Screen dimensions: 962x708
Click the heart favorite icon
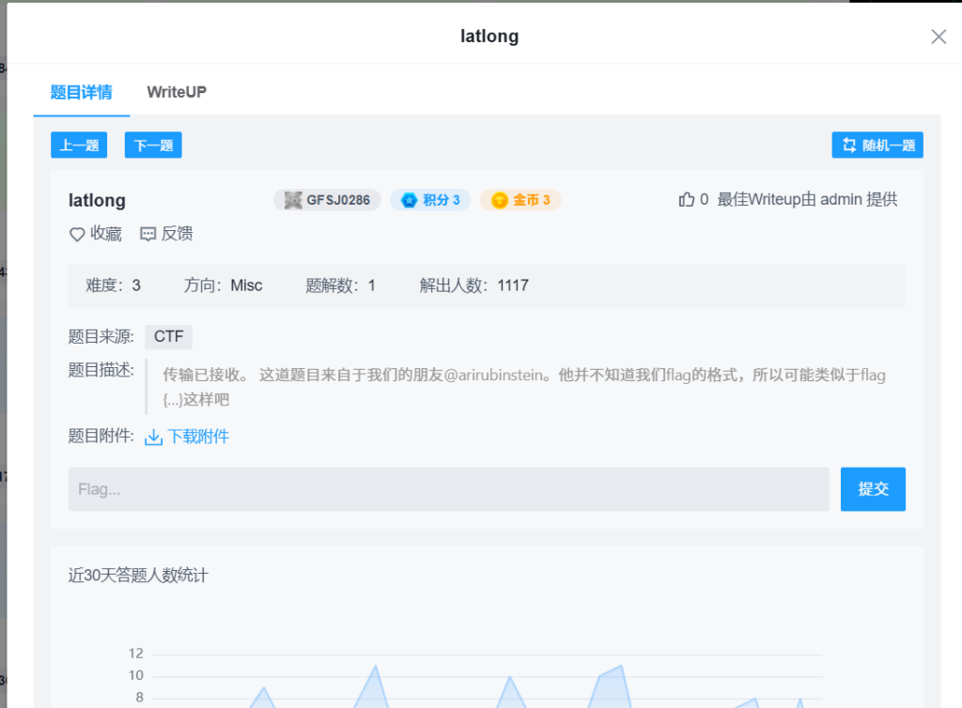coord(77,235)
